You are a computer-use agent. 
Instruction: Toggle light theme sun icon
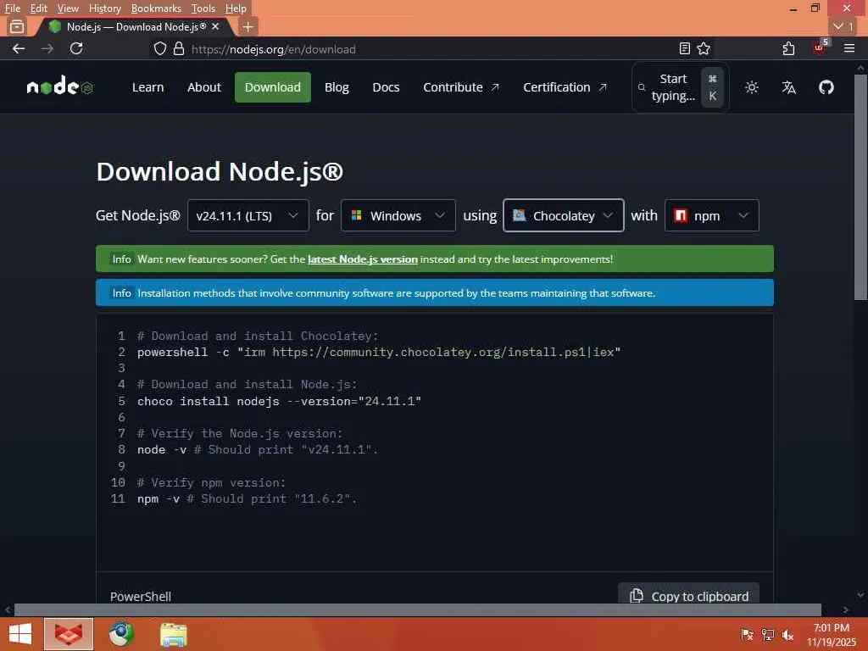(751, 87)
